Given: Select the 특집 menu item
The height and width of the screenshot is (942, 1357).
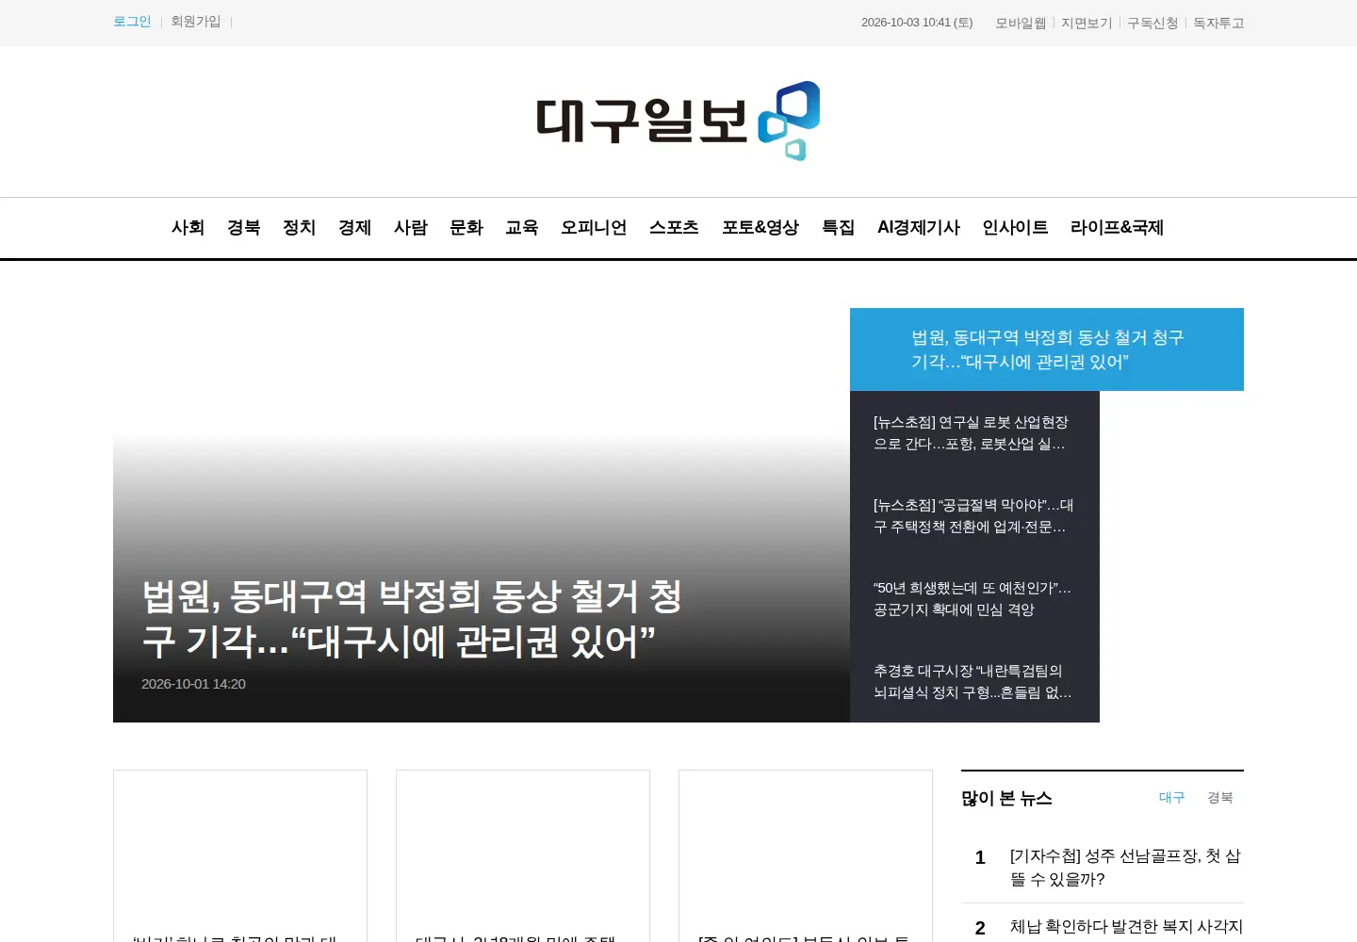Looking at the screenshot, I should [838, 228].
